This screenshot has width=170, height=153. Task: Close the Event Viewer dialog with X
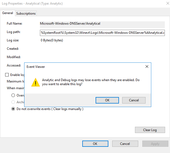[147, 66]
